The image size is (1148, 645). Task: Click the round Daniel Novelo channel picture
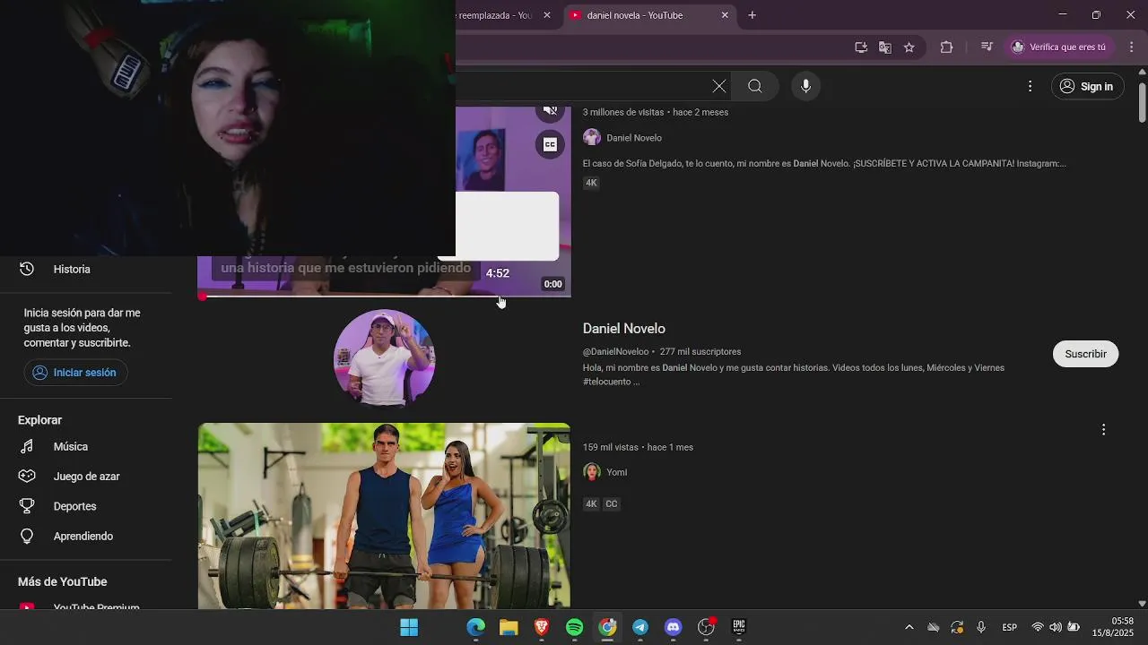click(x=384, y=358)
